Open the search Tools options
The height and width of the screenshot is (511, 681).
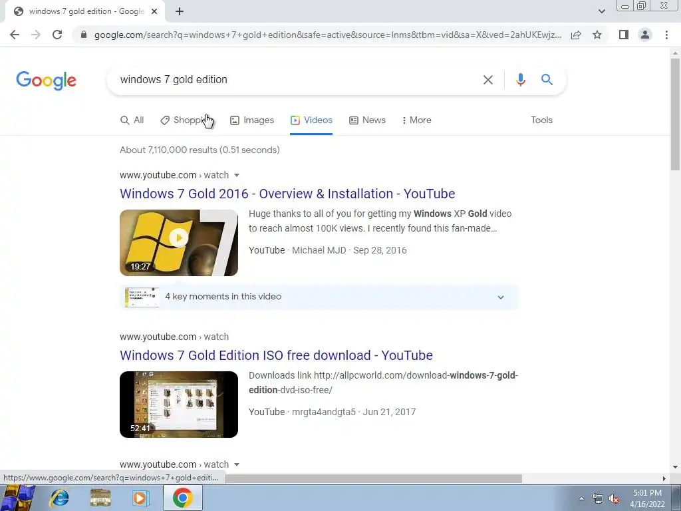tap(541, 120)
